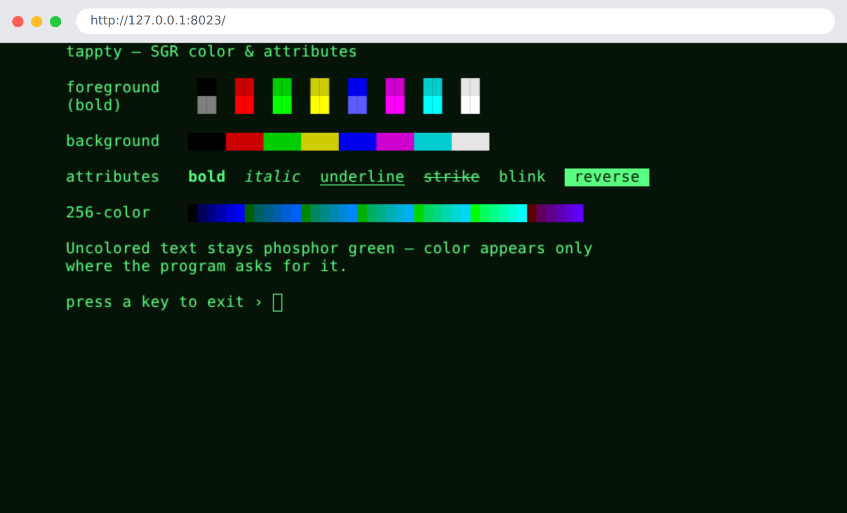847x513 pixels.
Task: Click the title 'tappty — SGR color & attributes'
Action: pyautogui.click(x=212, y=51)
